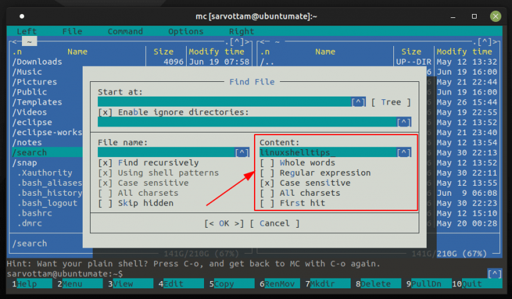Click 2Menu function key button
Image resolution: width=512 pixels, height=299 pixels.
click(80, 284)
